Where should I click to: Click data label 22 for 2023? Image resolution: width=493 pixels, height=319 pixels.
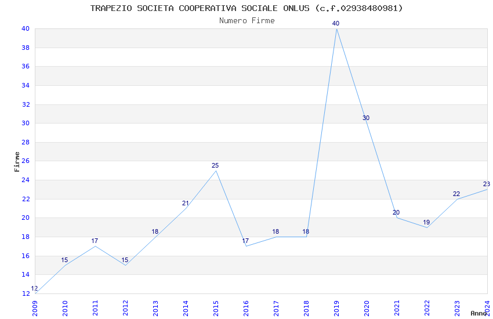click(456, 194)
